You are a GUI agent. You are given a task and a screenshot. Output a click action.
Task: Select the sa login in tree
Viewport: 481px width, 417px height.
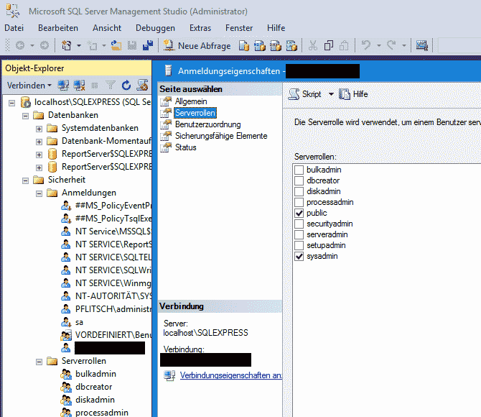tap(79, 322)
